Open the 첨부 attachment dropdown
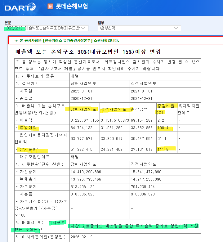Viewport: 223px width, 242px height. click(x=139, y=28)
